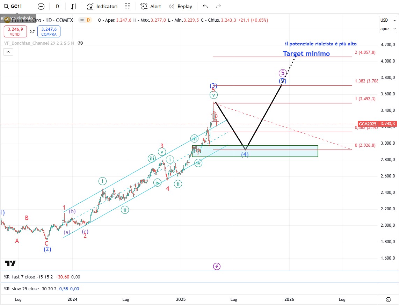The height and width of the screenshot is (305, 399).
Task: Click the Max. high value 3.277,0
Action: [x=158, y=20]
